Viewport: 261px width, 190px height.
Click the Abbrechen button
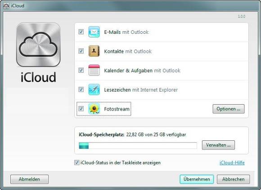coord(234,179)
